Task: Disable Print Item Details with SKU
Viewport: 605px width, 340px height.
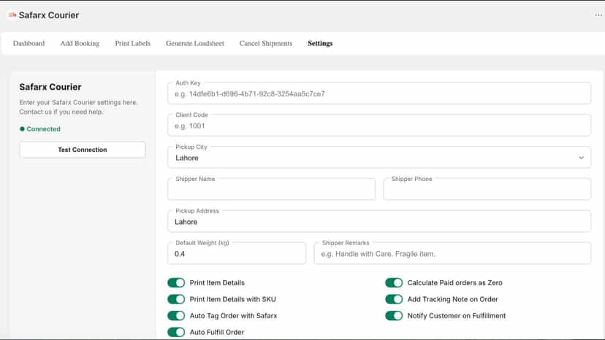Action: tap(176, 299)
